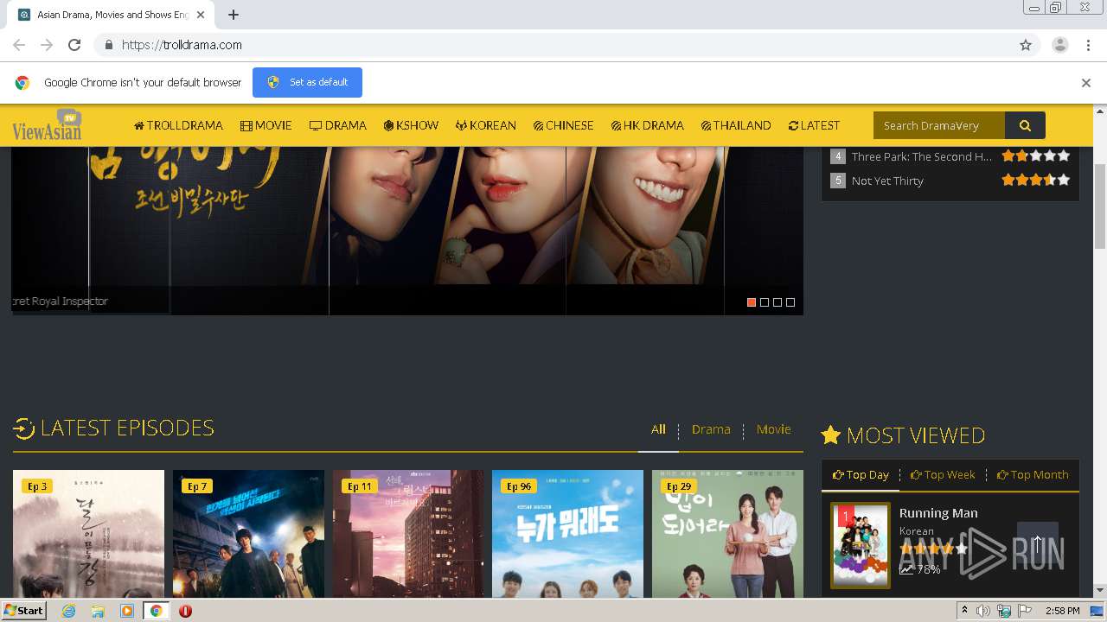Set Chrome as default browser
The image size is (1107, 622).
307,82
